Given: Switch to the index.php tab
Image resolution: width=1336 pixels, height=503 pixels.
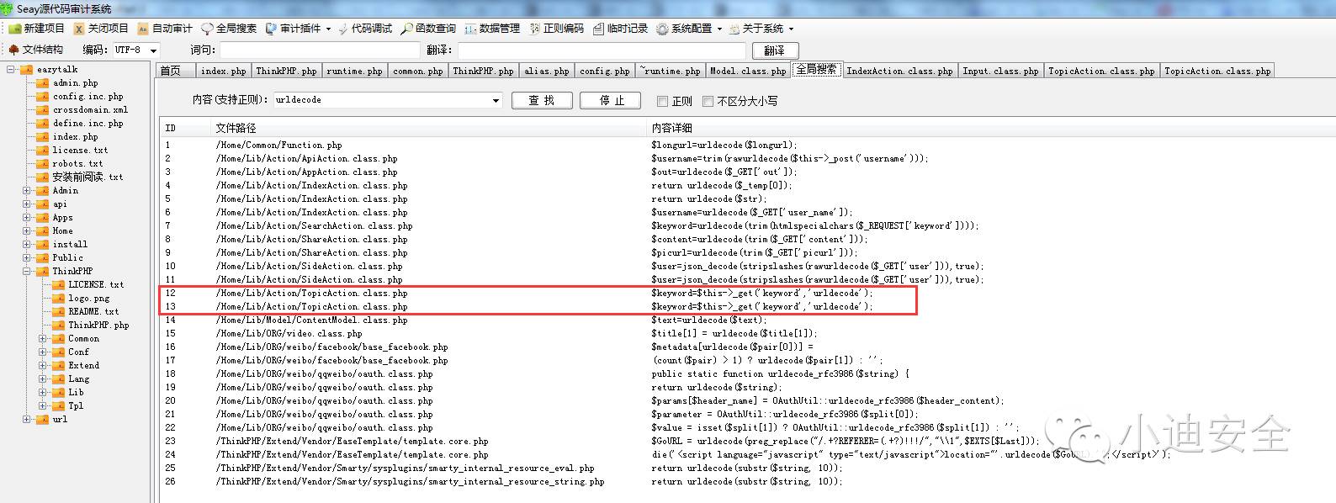Looking at the screenshot, I should (223, 71).
